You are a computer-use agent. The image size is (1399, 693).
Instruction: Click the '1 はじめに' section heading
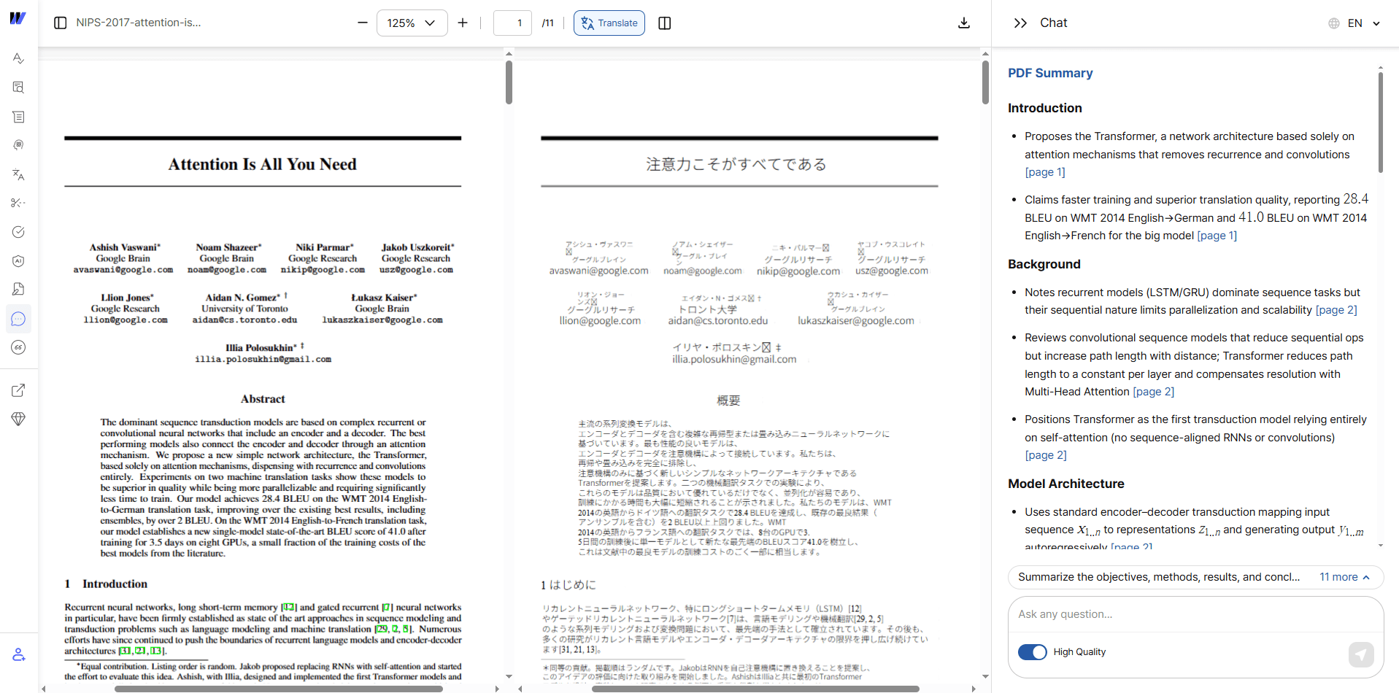569,585
